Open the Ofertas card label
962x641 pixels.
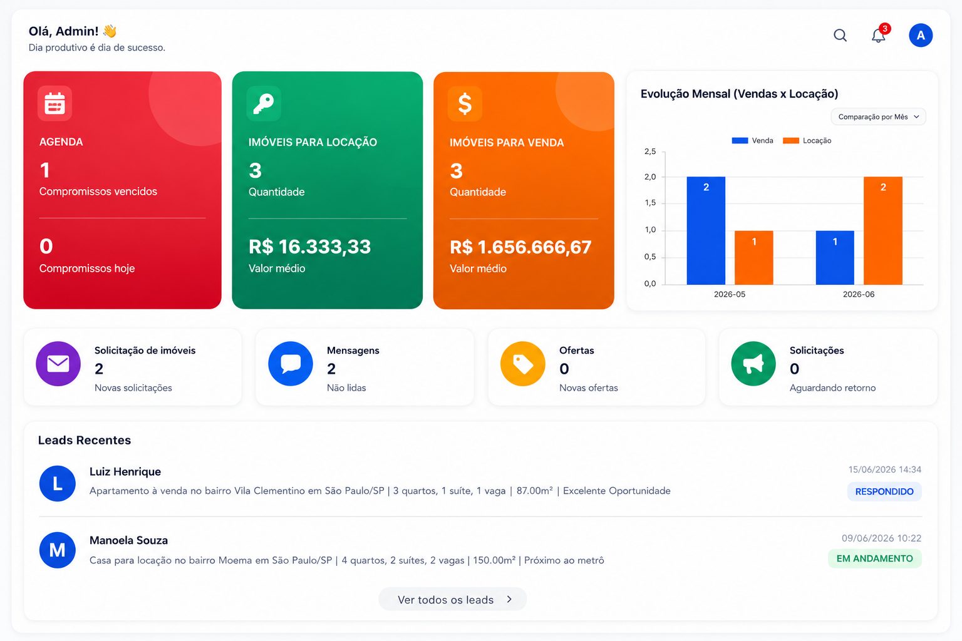tap(577, 351)
